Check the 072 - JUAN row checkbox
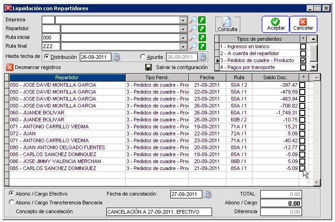The width and height of the screenshot is (335, 222). tap(303, 133)
